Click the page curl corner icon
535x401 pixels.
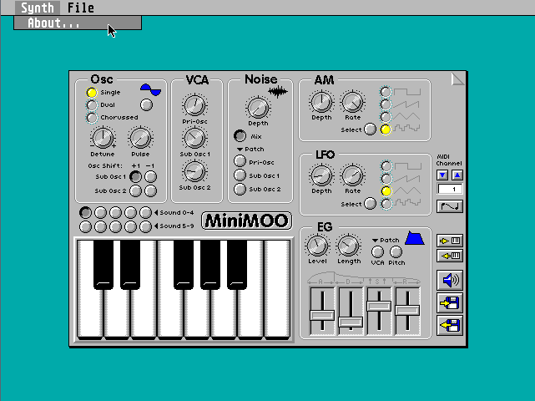[457, 79]
